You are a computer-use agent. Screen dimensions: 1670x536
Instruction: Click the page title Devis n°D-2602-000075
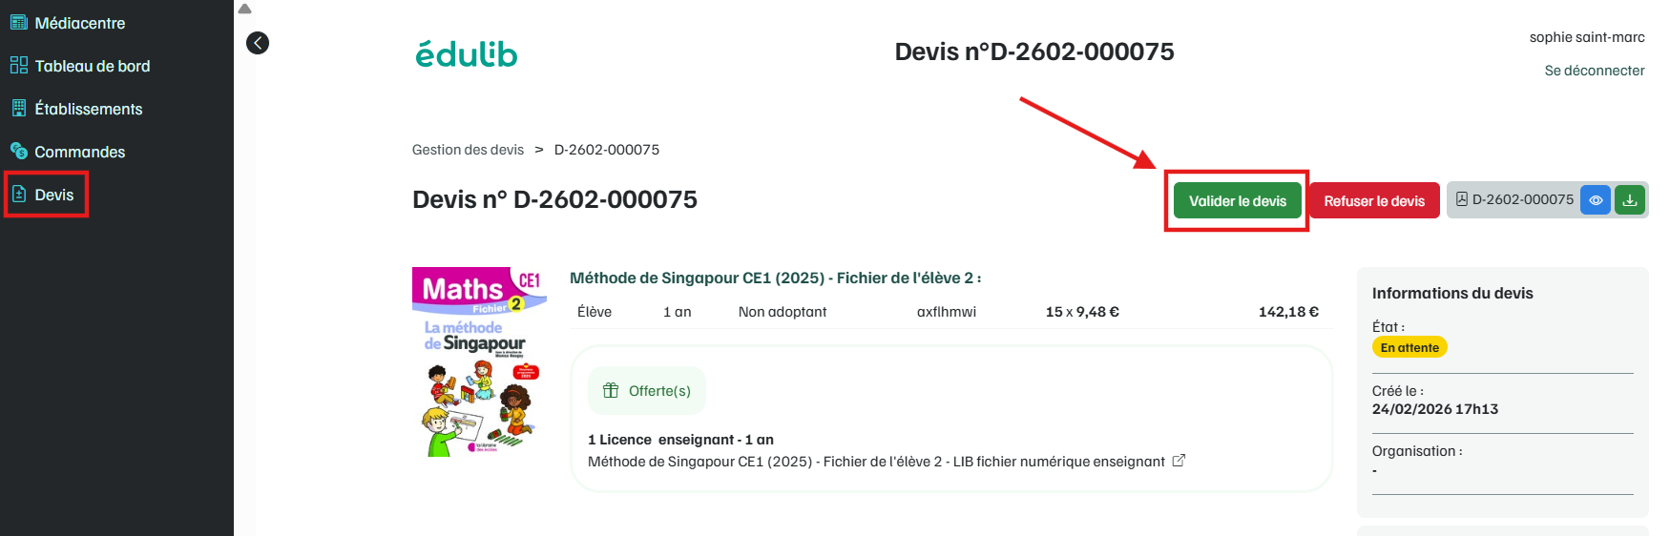click(1034, 52)
